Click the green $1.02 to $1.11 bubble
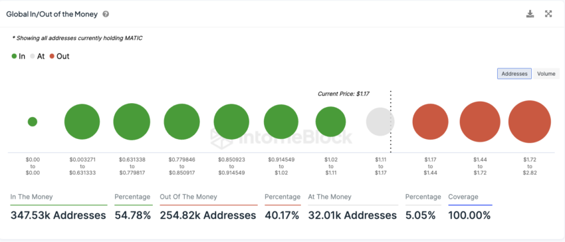565x242 pixels. pos(331,122)
